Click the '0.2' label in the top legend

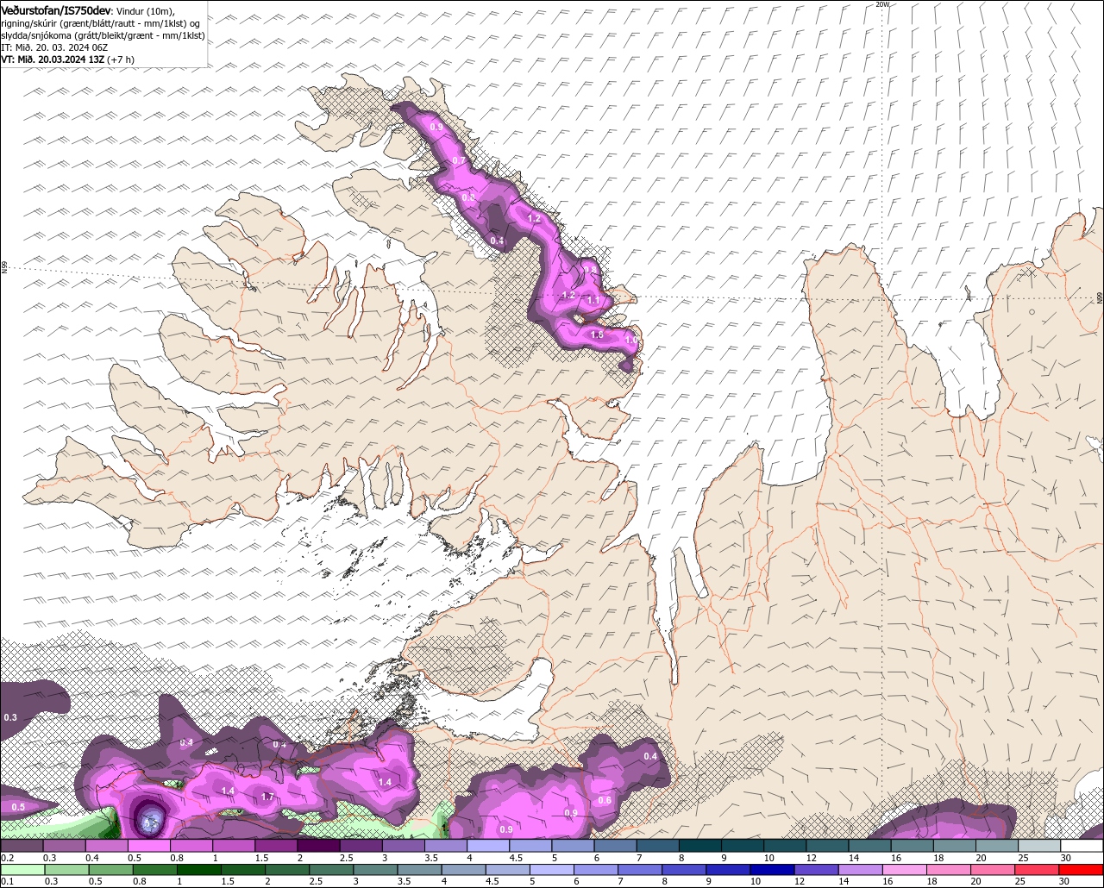[x=7, y=858]
